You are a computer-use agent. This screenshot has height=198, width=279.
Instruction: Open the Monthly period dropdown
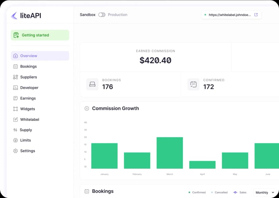coord(265,193)
